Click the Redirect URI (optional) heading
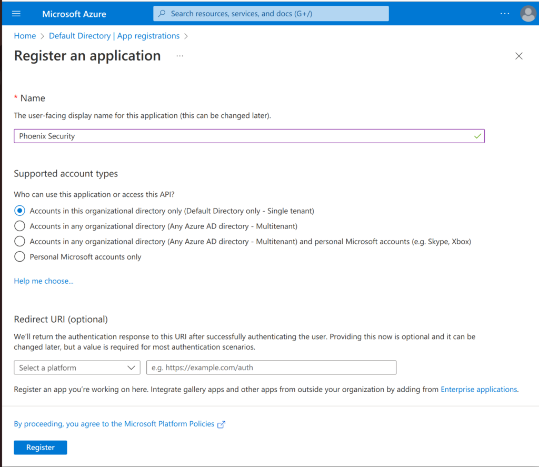Viewport: 539px width, 467px height. click(61, 319)
